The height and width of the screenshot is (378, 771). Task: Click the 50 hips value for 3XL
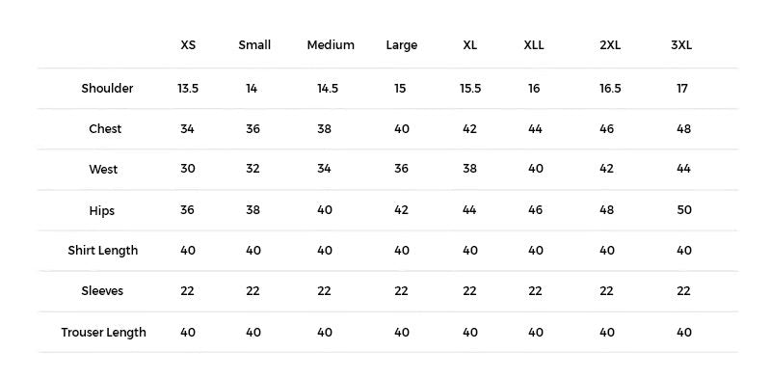684,209
